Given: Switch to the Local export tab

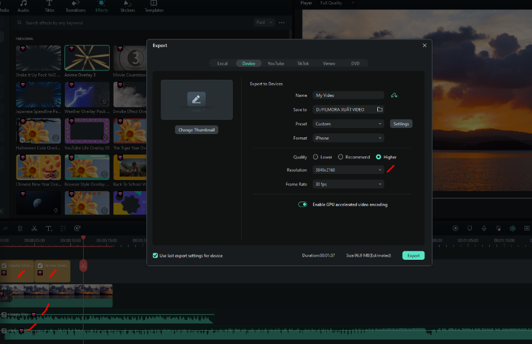Looking at the screenshot, I should 222,63.
